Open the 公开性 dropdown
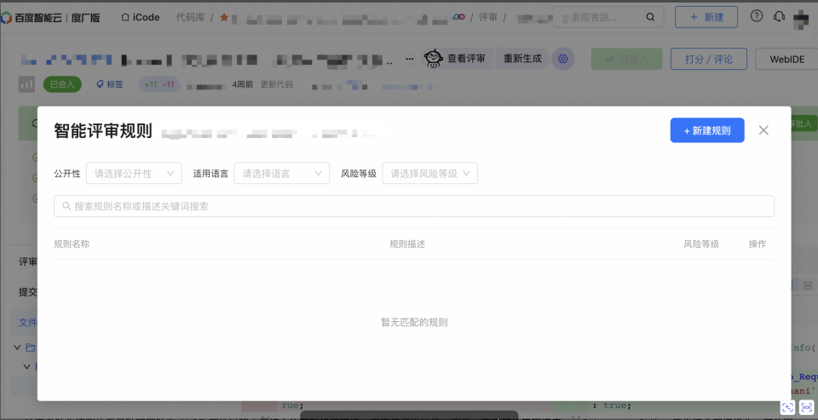The height and width of the screenshot is (420, 818). [x=134, y=174]
